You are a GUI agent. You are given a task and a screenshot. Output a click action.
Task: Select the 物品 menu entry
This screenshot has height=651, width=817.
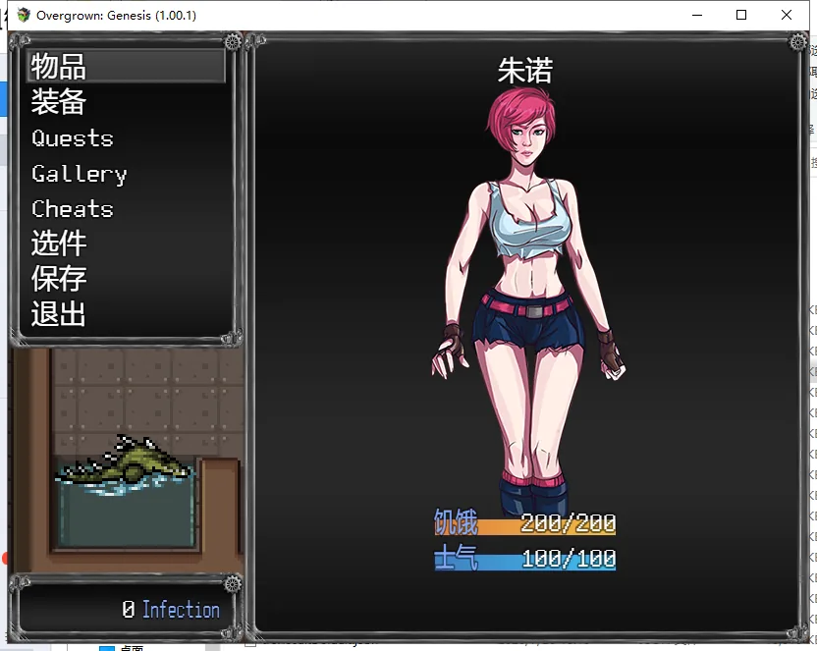coord(126,66)
